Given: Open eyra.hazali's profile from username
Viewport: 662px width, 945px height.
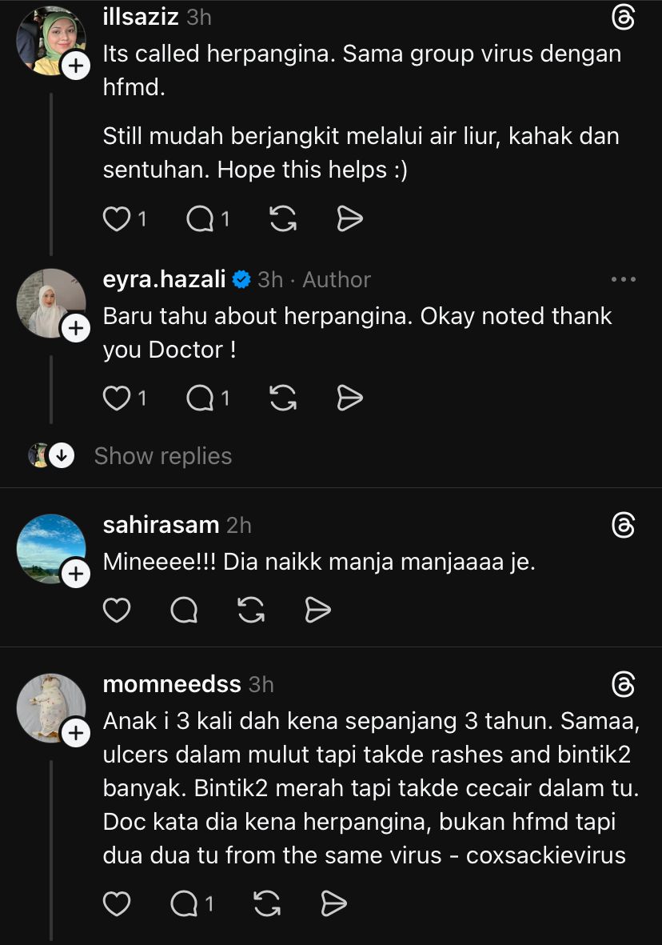Looking at the screenshot, I should (x=165, y=279).
